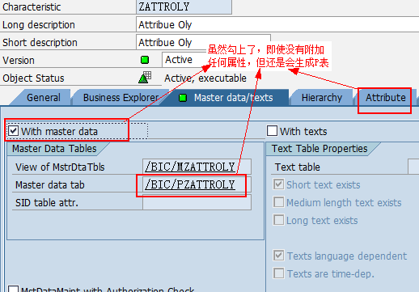Click the green Version status icon
This screenshot has width=419, height=292.
tap(145, 60)
